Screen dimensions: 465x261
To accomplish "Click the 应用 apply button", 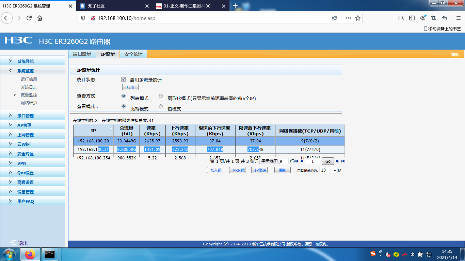I will coord(130,87).
